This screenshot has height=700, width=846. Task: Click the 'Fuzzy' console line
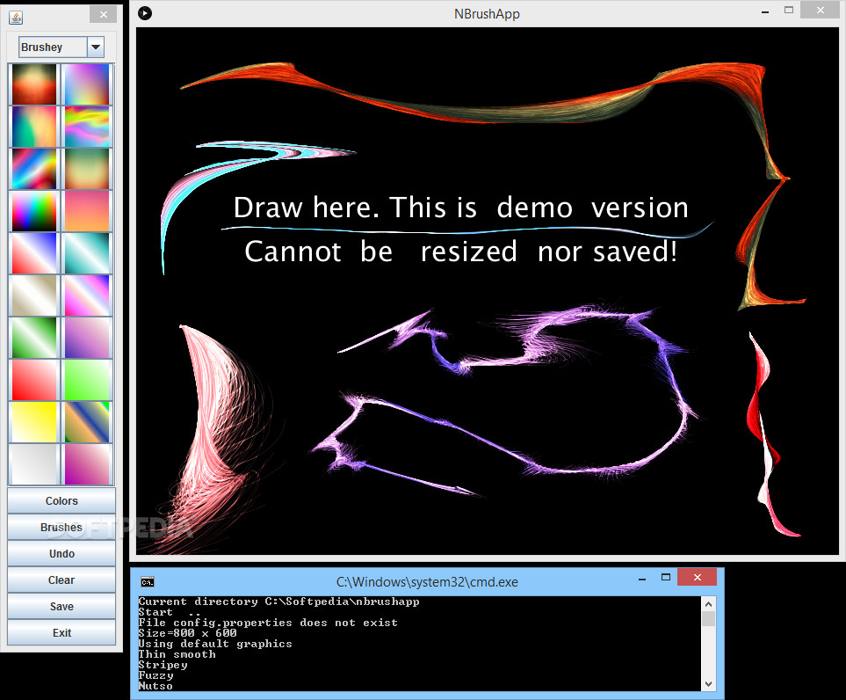(x=155, y=675)
